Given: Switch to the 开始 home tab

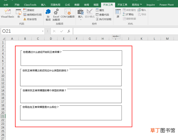Looking at the screenshot, I should pyautogui.click(x=17, y=5).
